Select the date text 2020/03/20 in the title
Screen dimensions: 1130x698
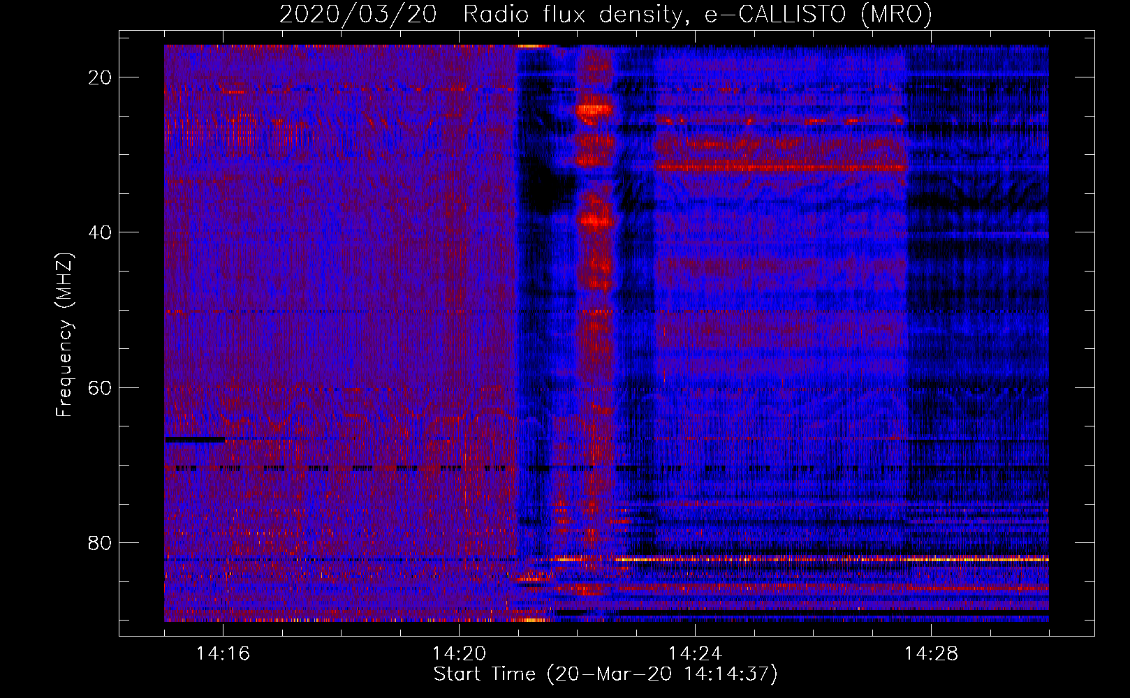(x=358, y=14)
